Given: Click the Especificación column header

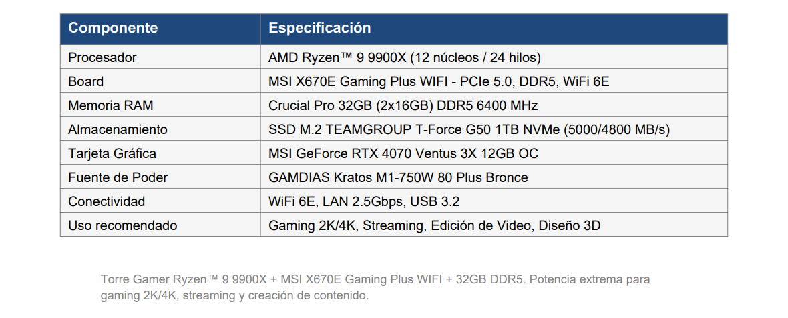Looking at the screenshot, I should pos(494,29).
